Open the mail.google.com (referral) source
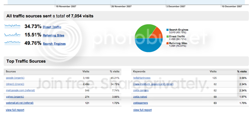 tap(20, 90)
